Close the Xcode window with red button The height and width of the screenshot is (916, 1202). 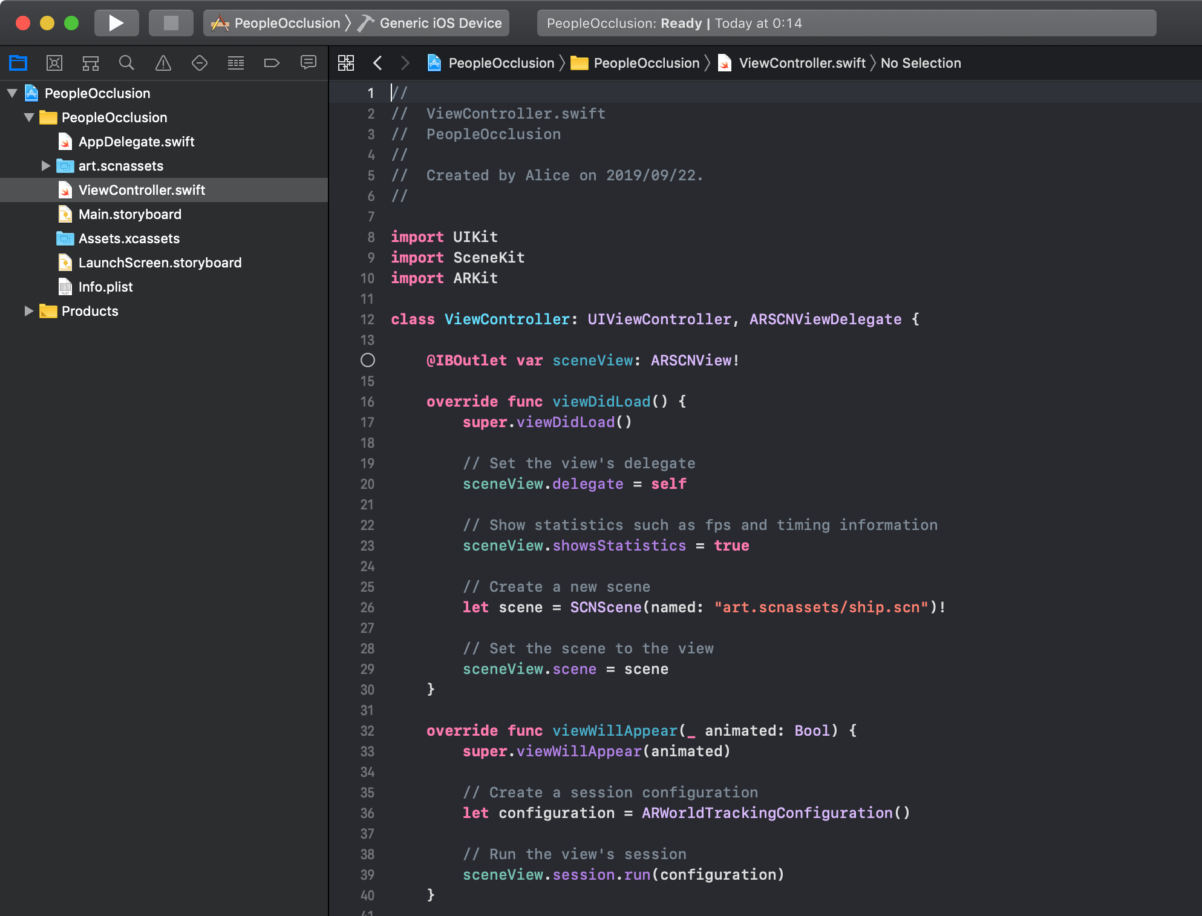click(x=23, y=23)
